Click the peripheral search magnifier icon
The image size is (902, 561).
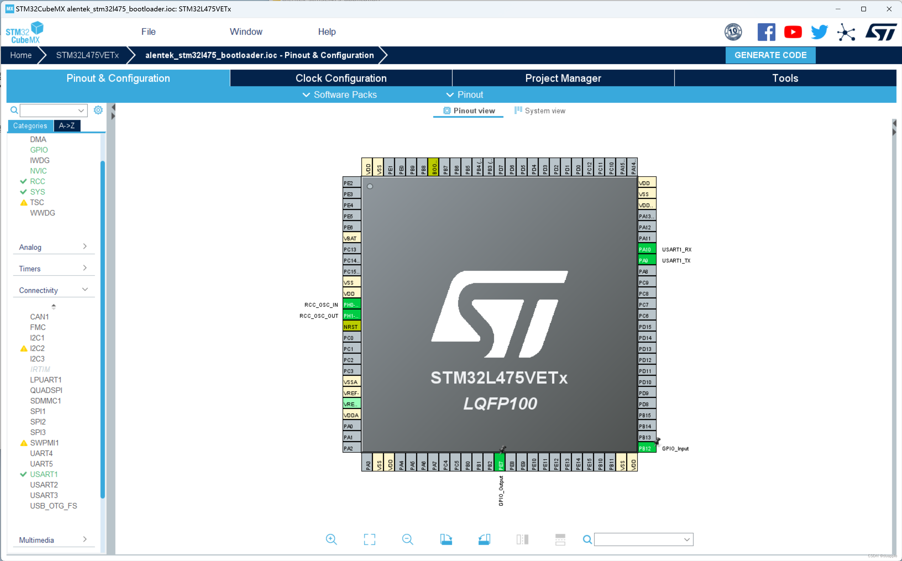(x=14, y=110)
